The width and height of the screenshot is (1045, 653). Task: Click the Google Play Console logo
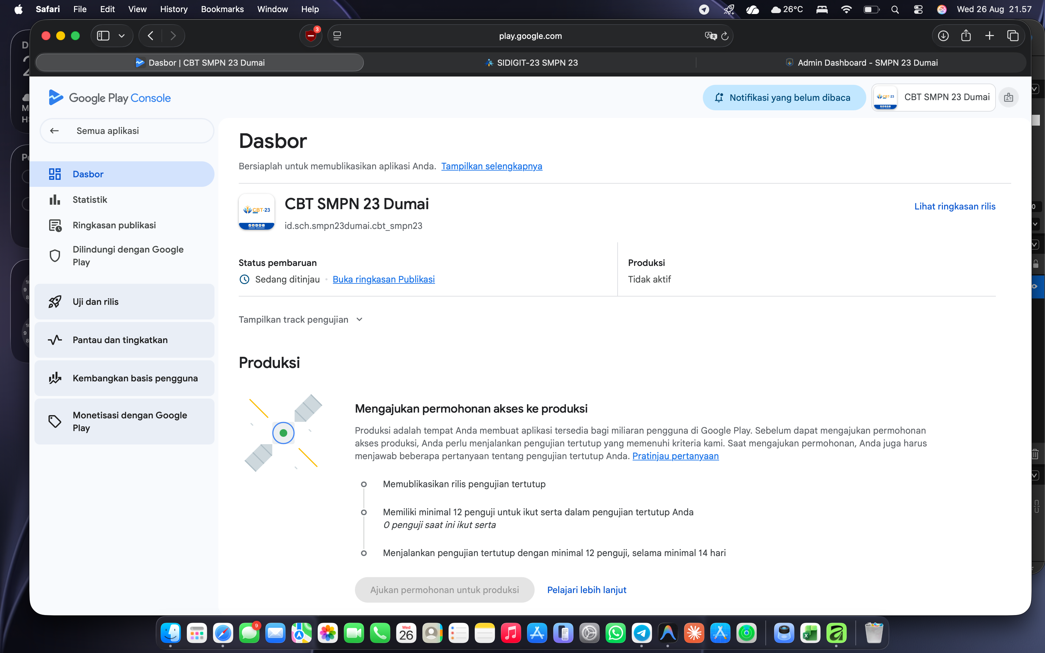[110, 98]
